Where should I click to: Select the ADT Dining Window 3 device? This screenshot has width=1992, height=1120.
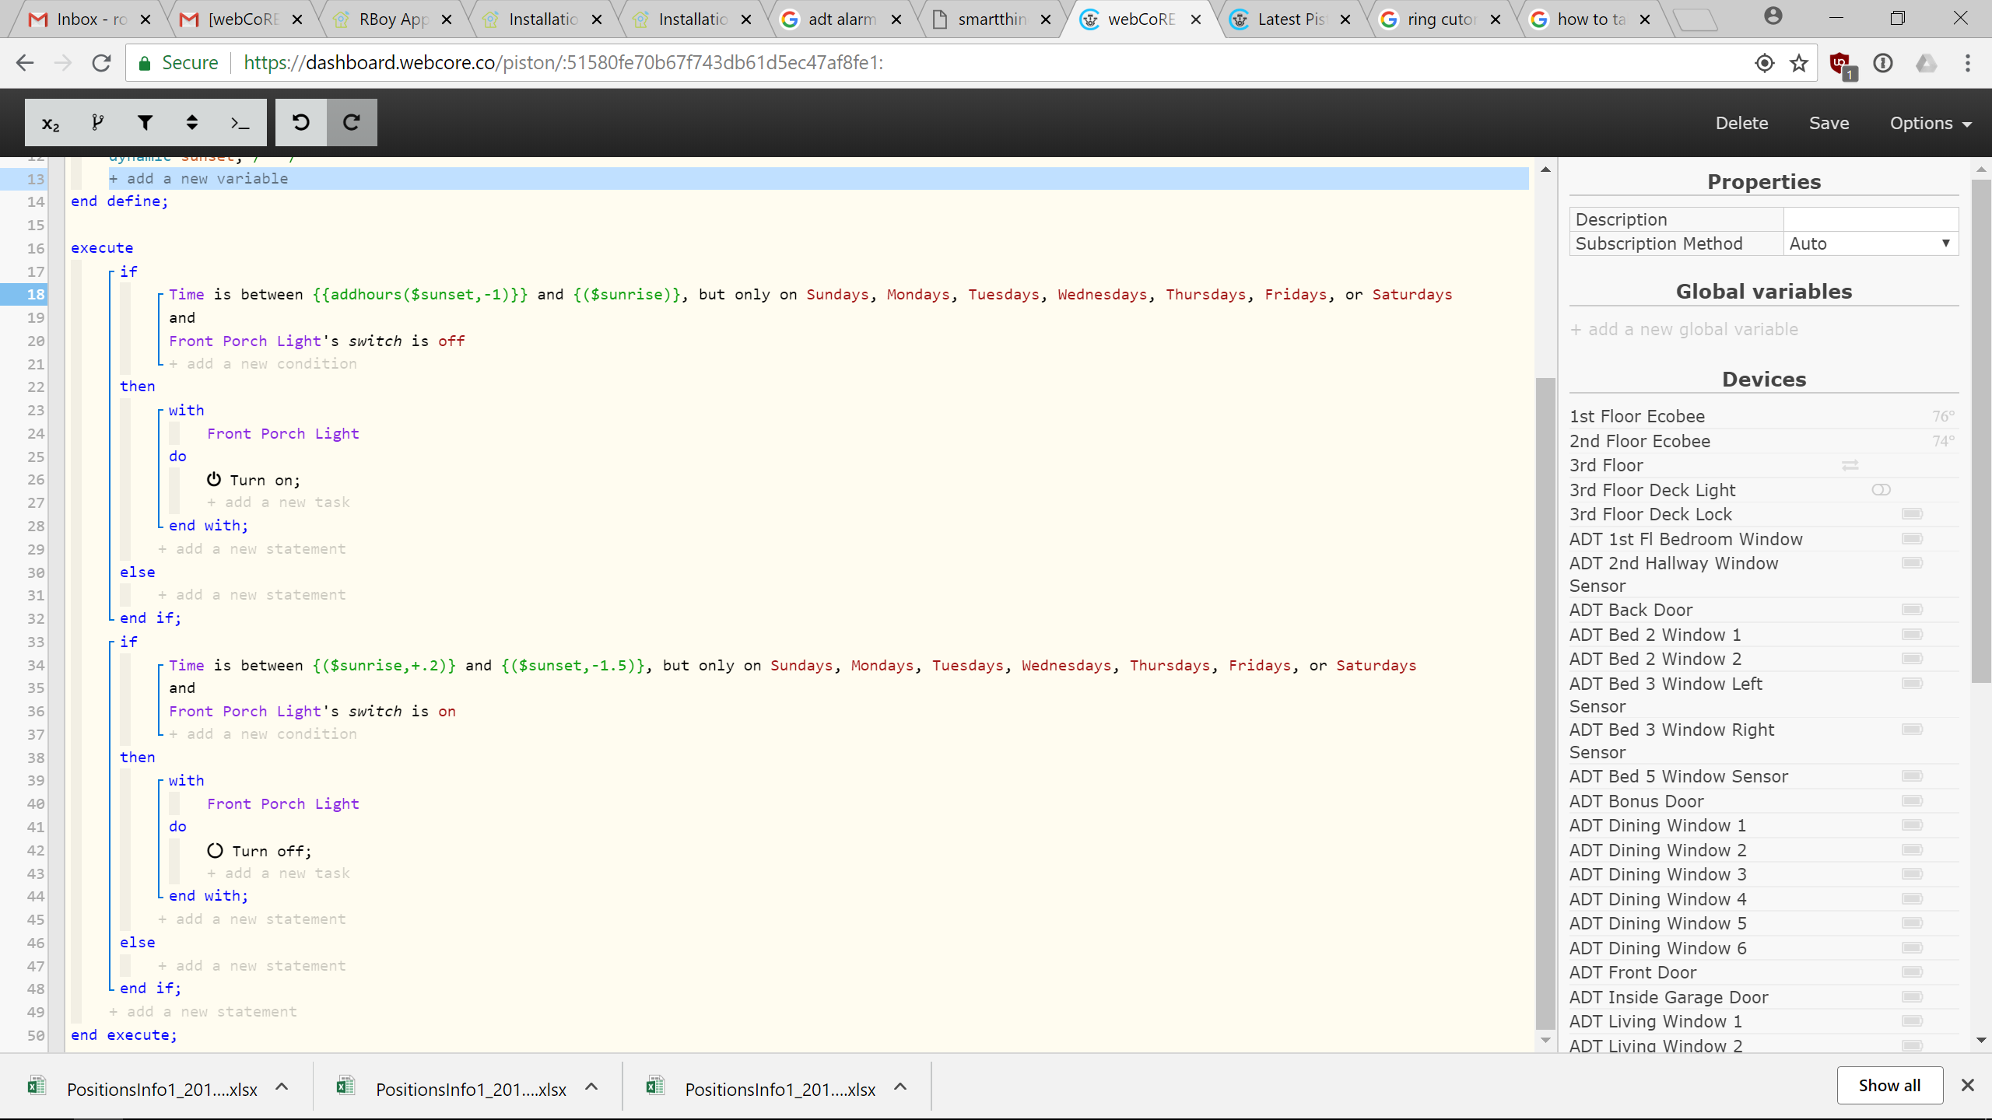(x=1658, y=874)
